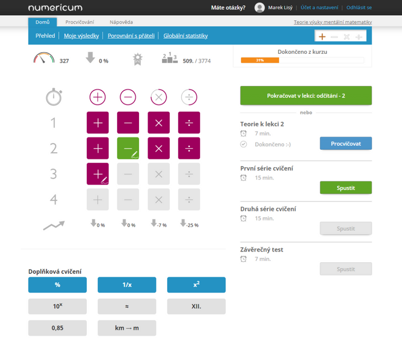Click the course completion progress bar

click(x=302, y=60)
